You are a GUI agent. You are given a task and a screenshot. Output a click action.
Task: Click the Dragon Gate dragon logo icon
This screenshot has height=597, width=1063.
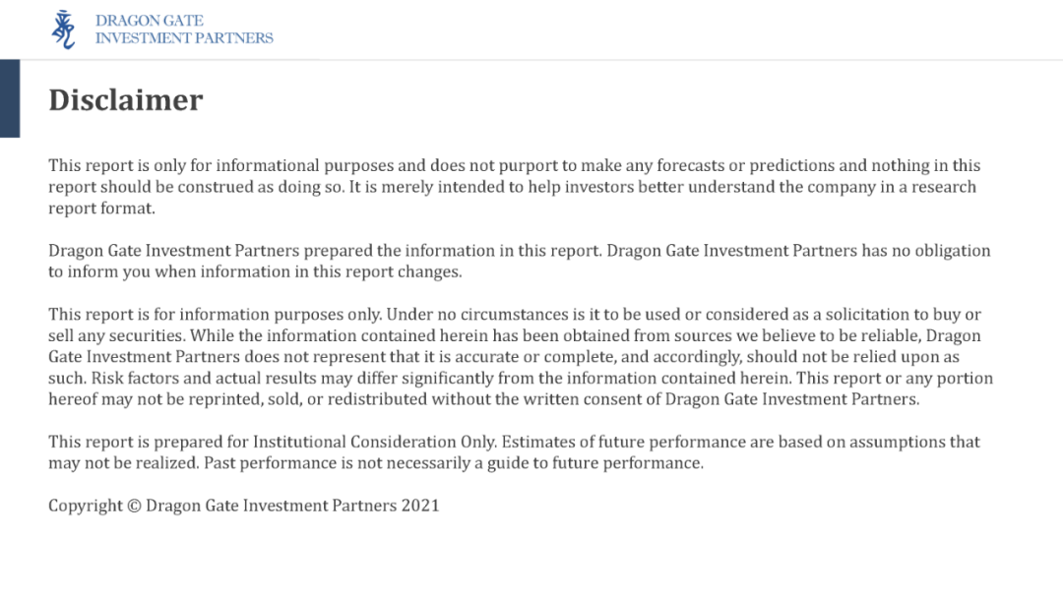63,29
